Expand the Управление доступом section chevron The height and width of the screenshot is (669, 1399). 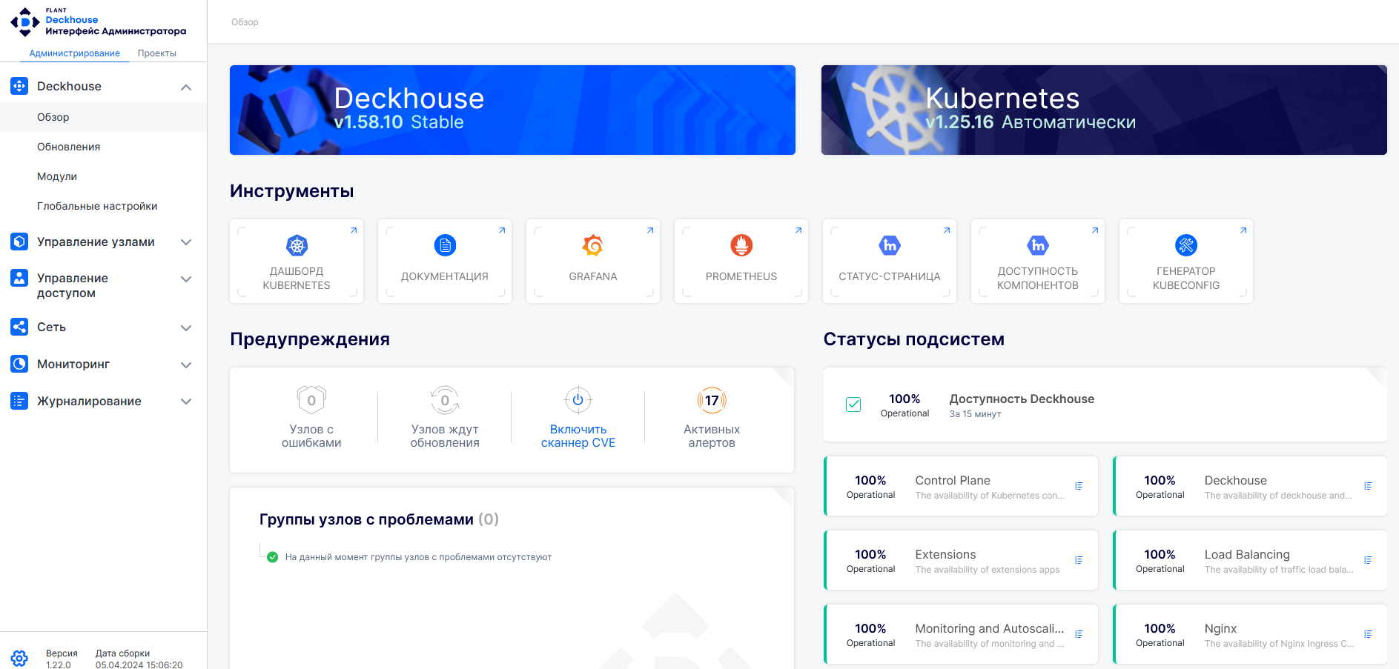(186, 279)
